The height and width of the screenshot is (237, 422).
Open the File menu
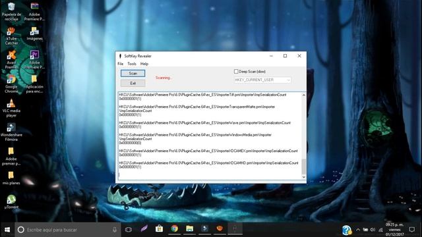pos(120,64)
